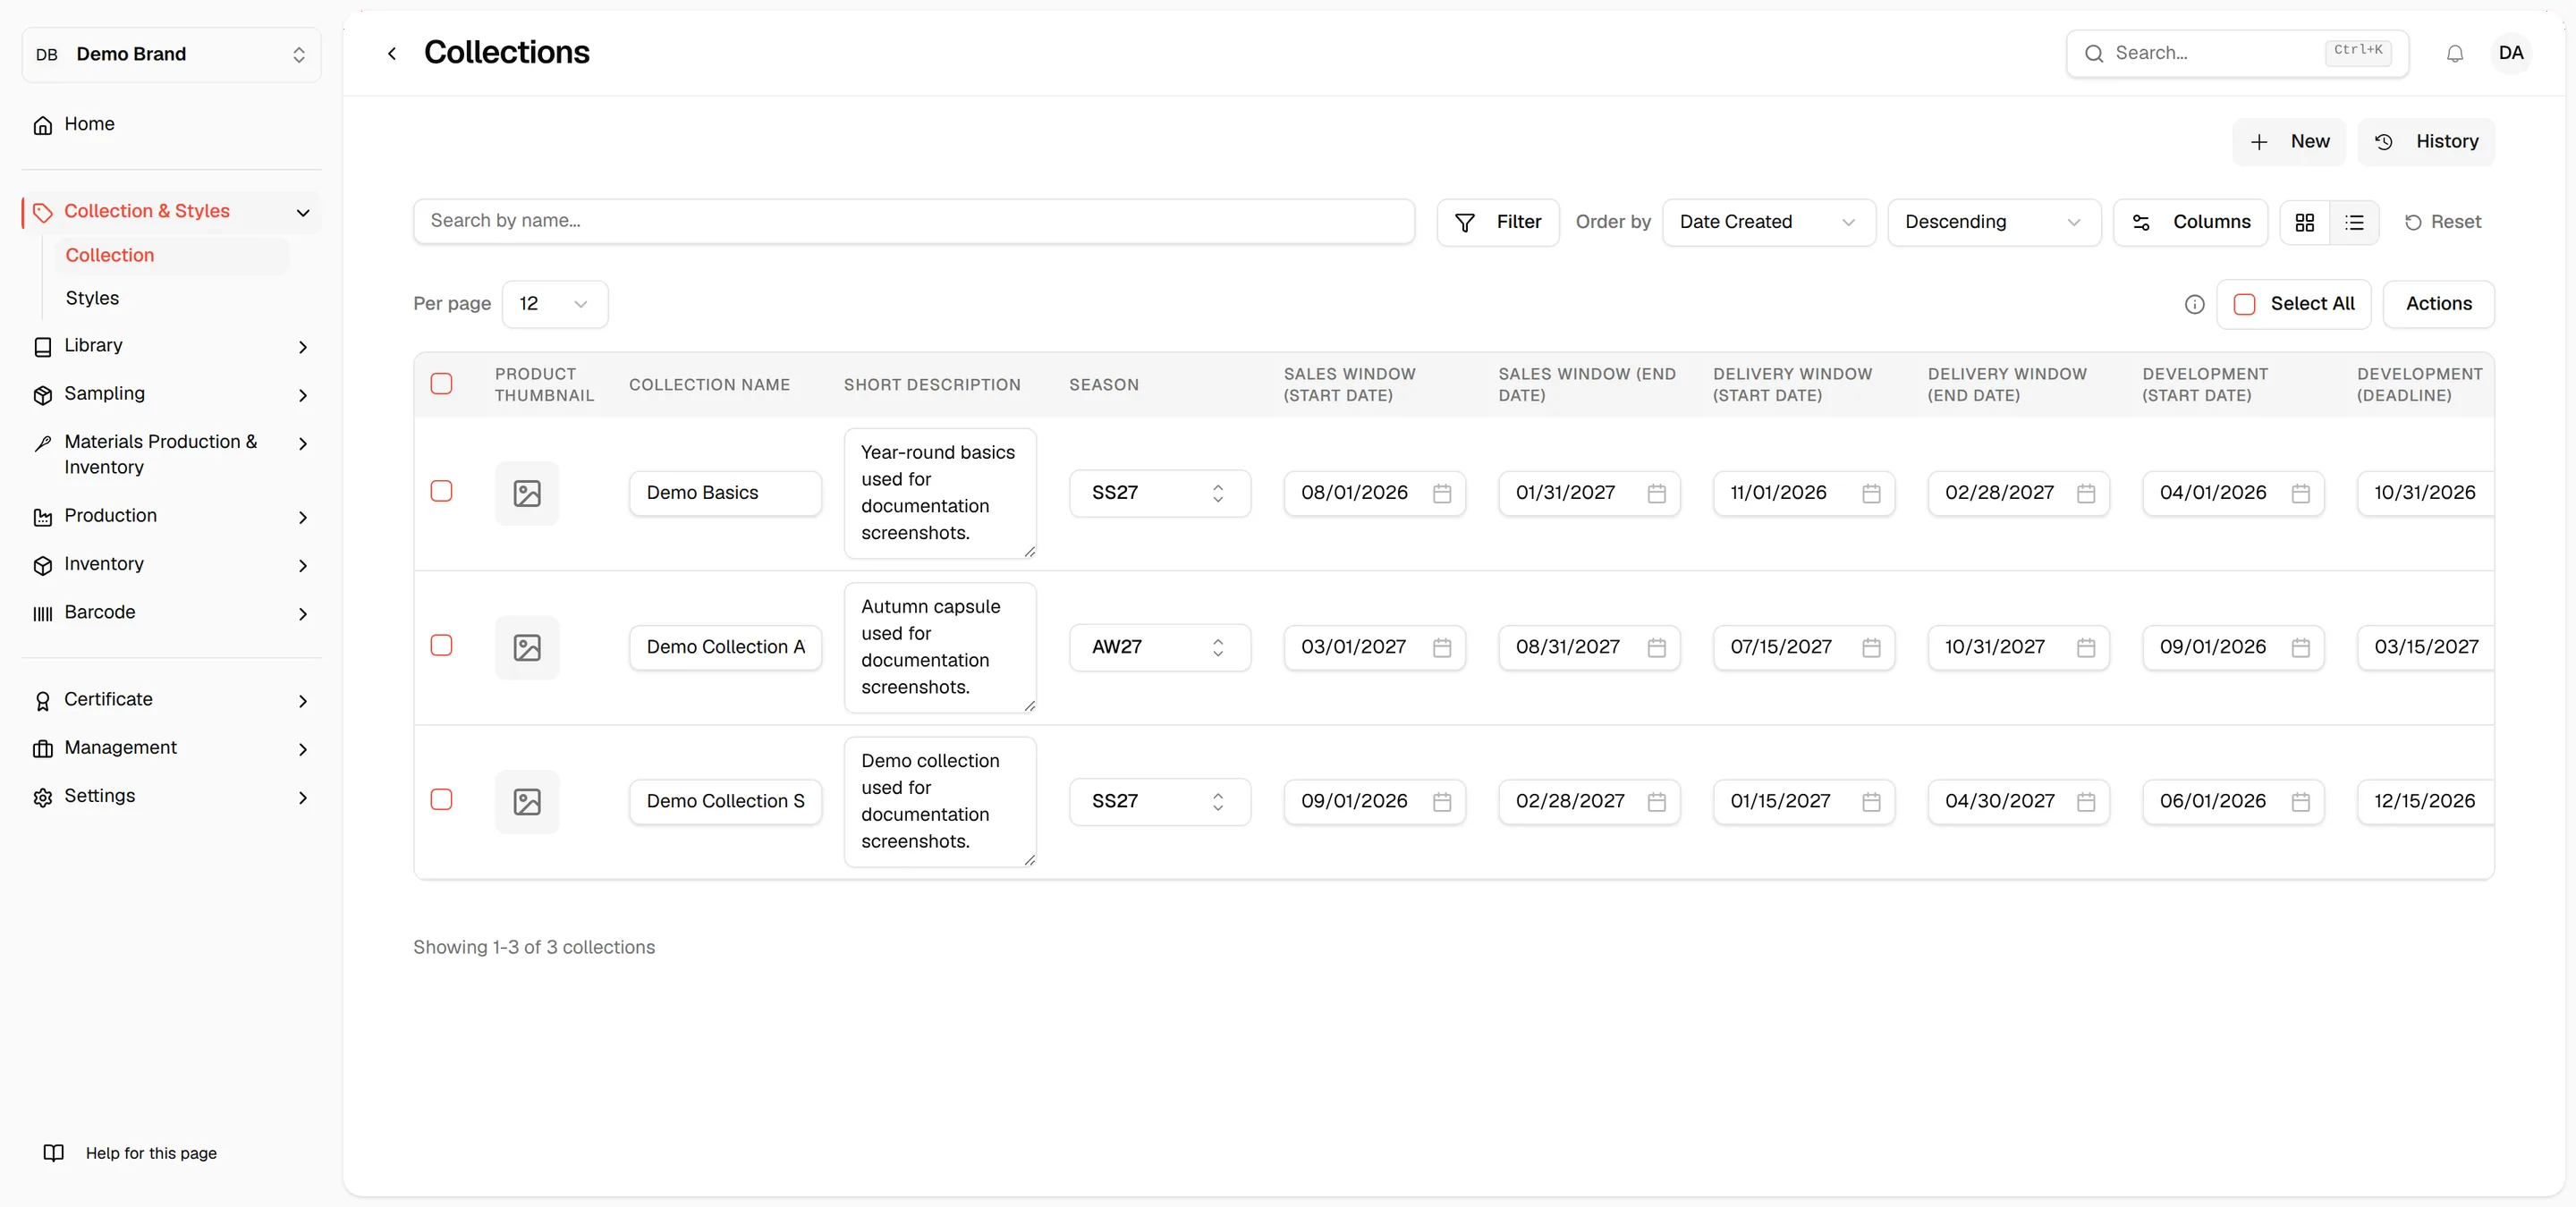
Task: Tick the header select-all-rows checkbox
Action: pos(441,384)
